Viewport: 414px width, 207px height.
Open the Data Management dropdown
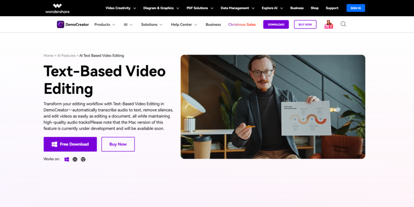pos(238,8)
